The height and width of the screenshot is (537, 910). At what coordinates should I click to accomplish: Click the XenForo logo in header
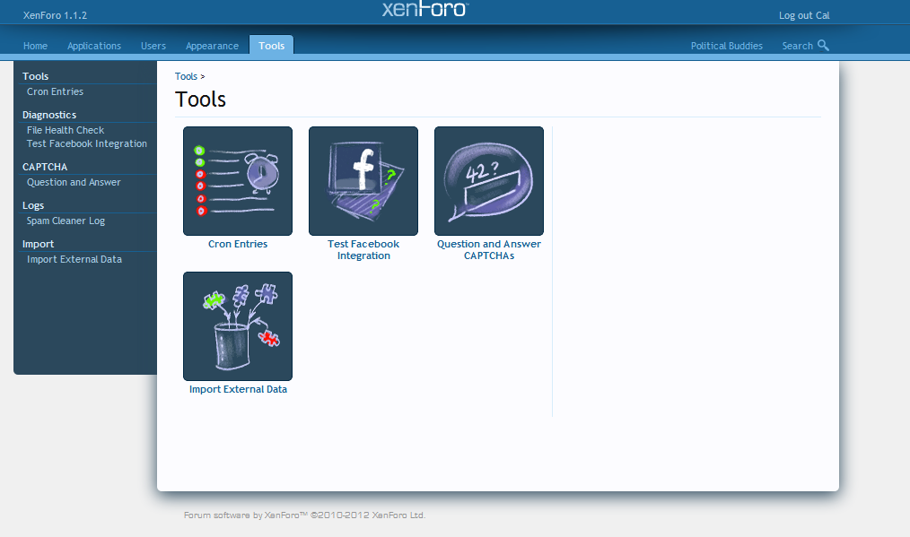point(424,11)
